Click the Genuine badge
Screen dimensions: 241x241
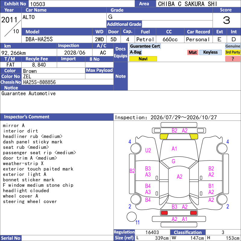(x=233, y=46)
